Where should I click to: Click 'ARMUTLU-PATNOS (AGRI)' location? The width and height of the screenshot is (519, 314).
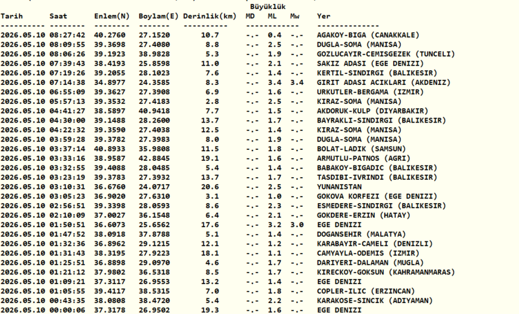click(x=363, y=158)
